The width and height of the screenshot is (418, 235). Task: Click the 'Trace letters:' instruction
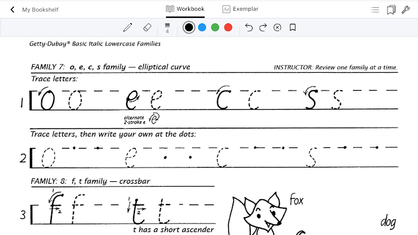click(x=54, y=79)
